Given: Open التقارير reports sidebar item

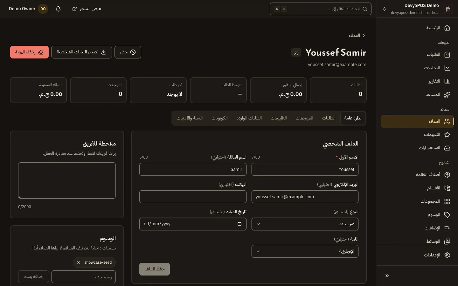Looking at the screenshot, I should [417, 81].
